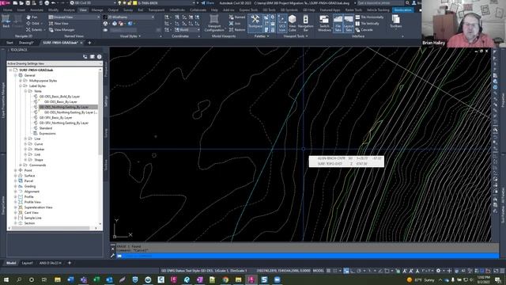Toggle the File Tabs display
506x285 pixels.
pyautogui.click(x=338, y=23)
